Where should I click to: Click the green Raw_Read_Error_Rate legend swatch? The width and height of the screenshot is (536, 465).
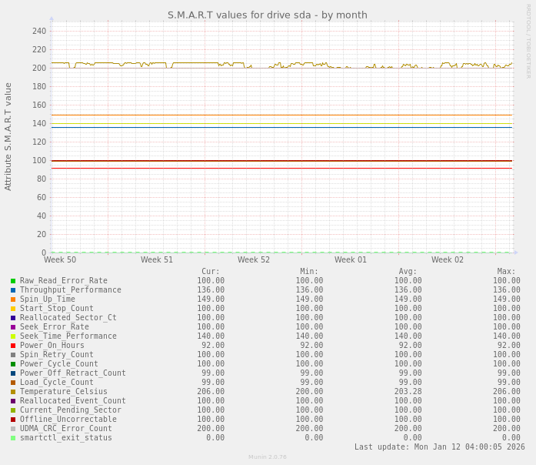coord(13,281)
